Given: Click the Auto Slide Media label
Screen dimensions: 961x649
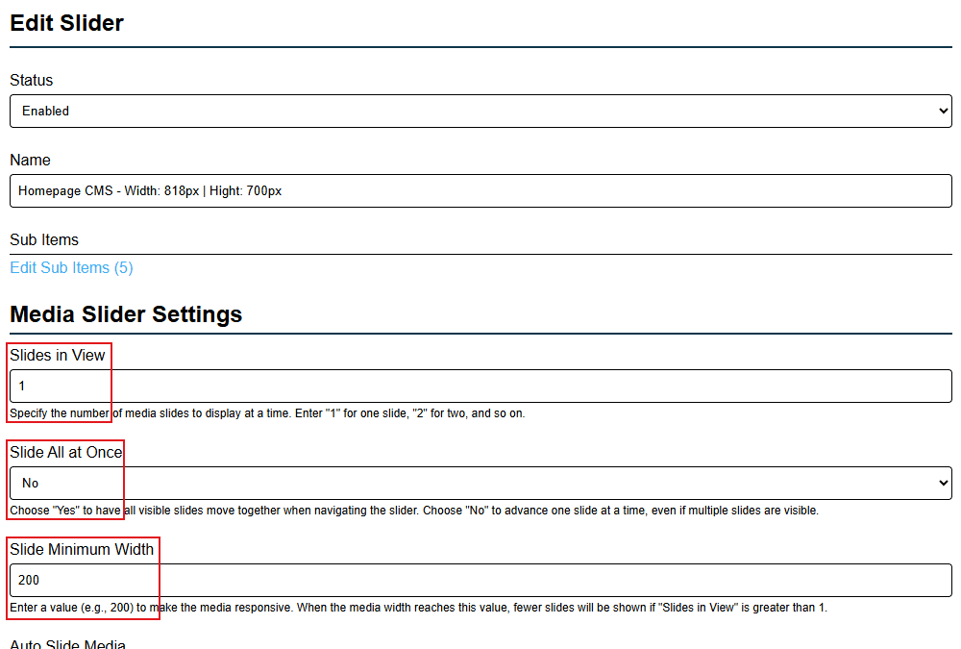Looking at the screenshot, I should (67, 644).
